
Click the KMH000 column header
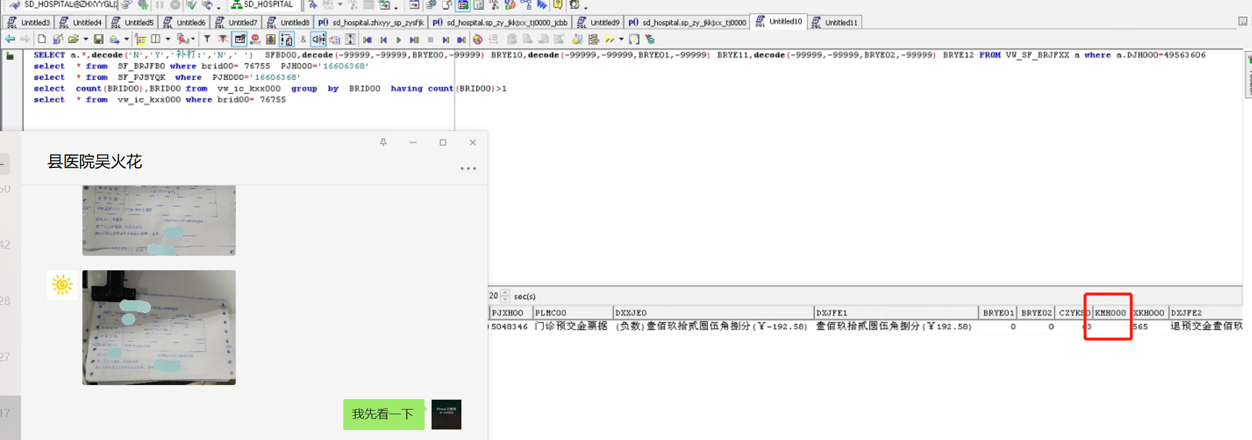(1111, 313)
